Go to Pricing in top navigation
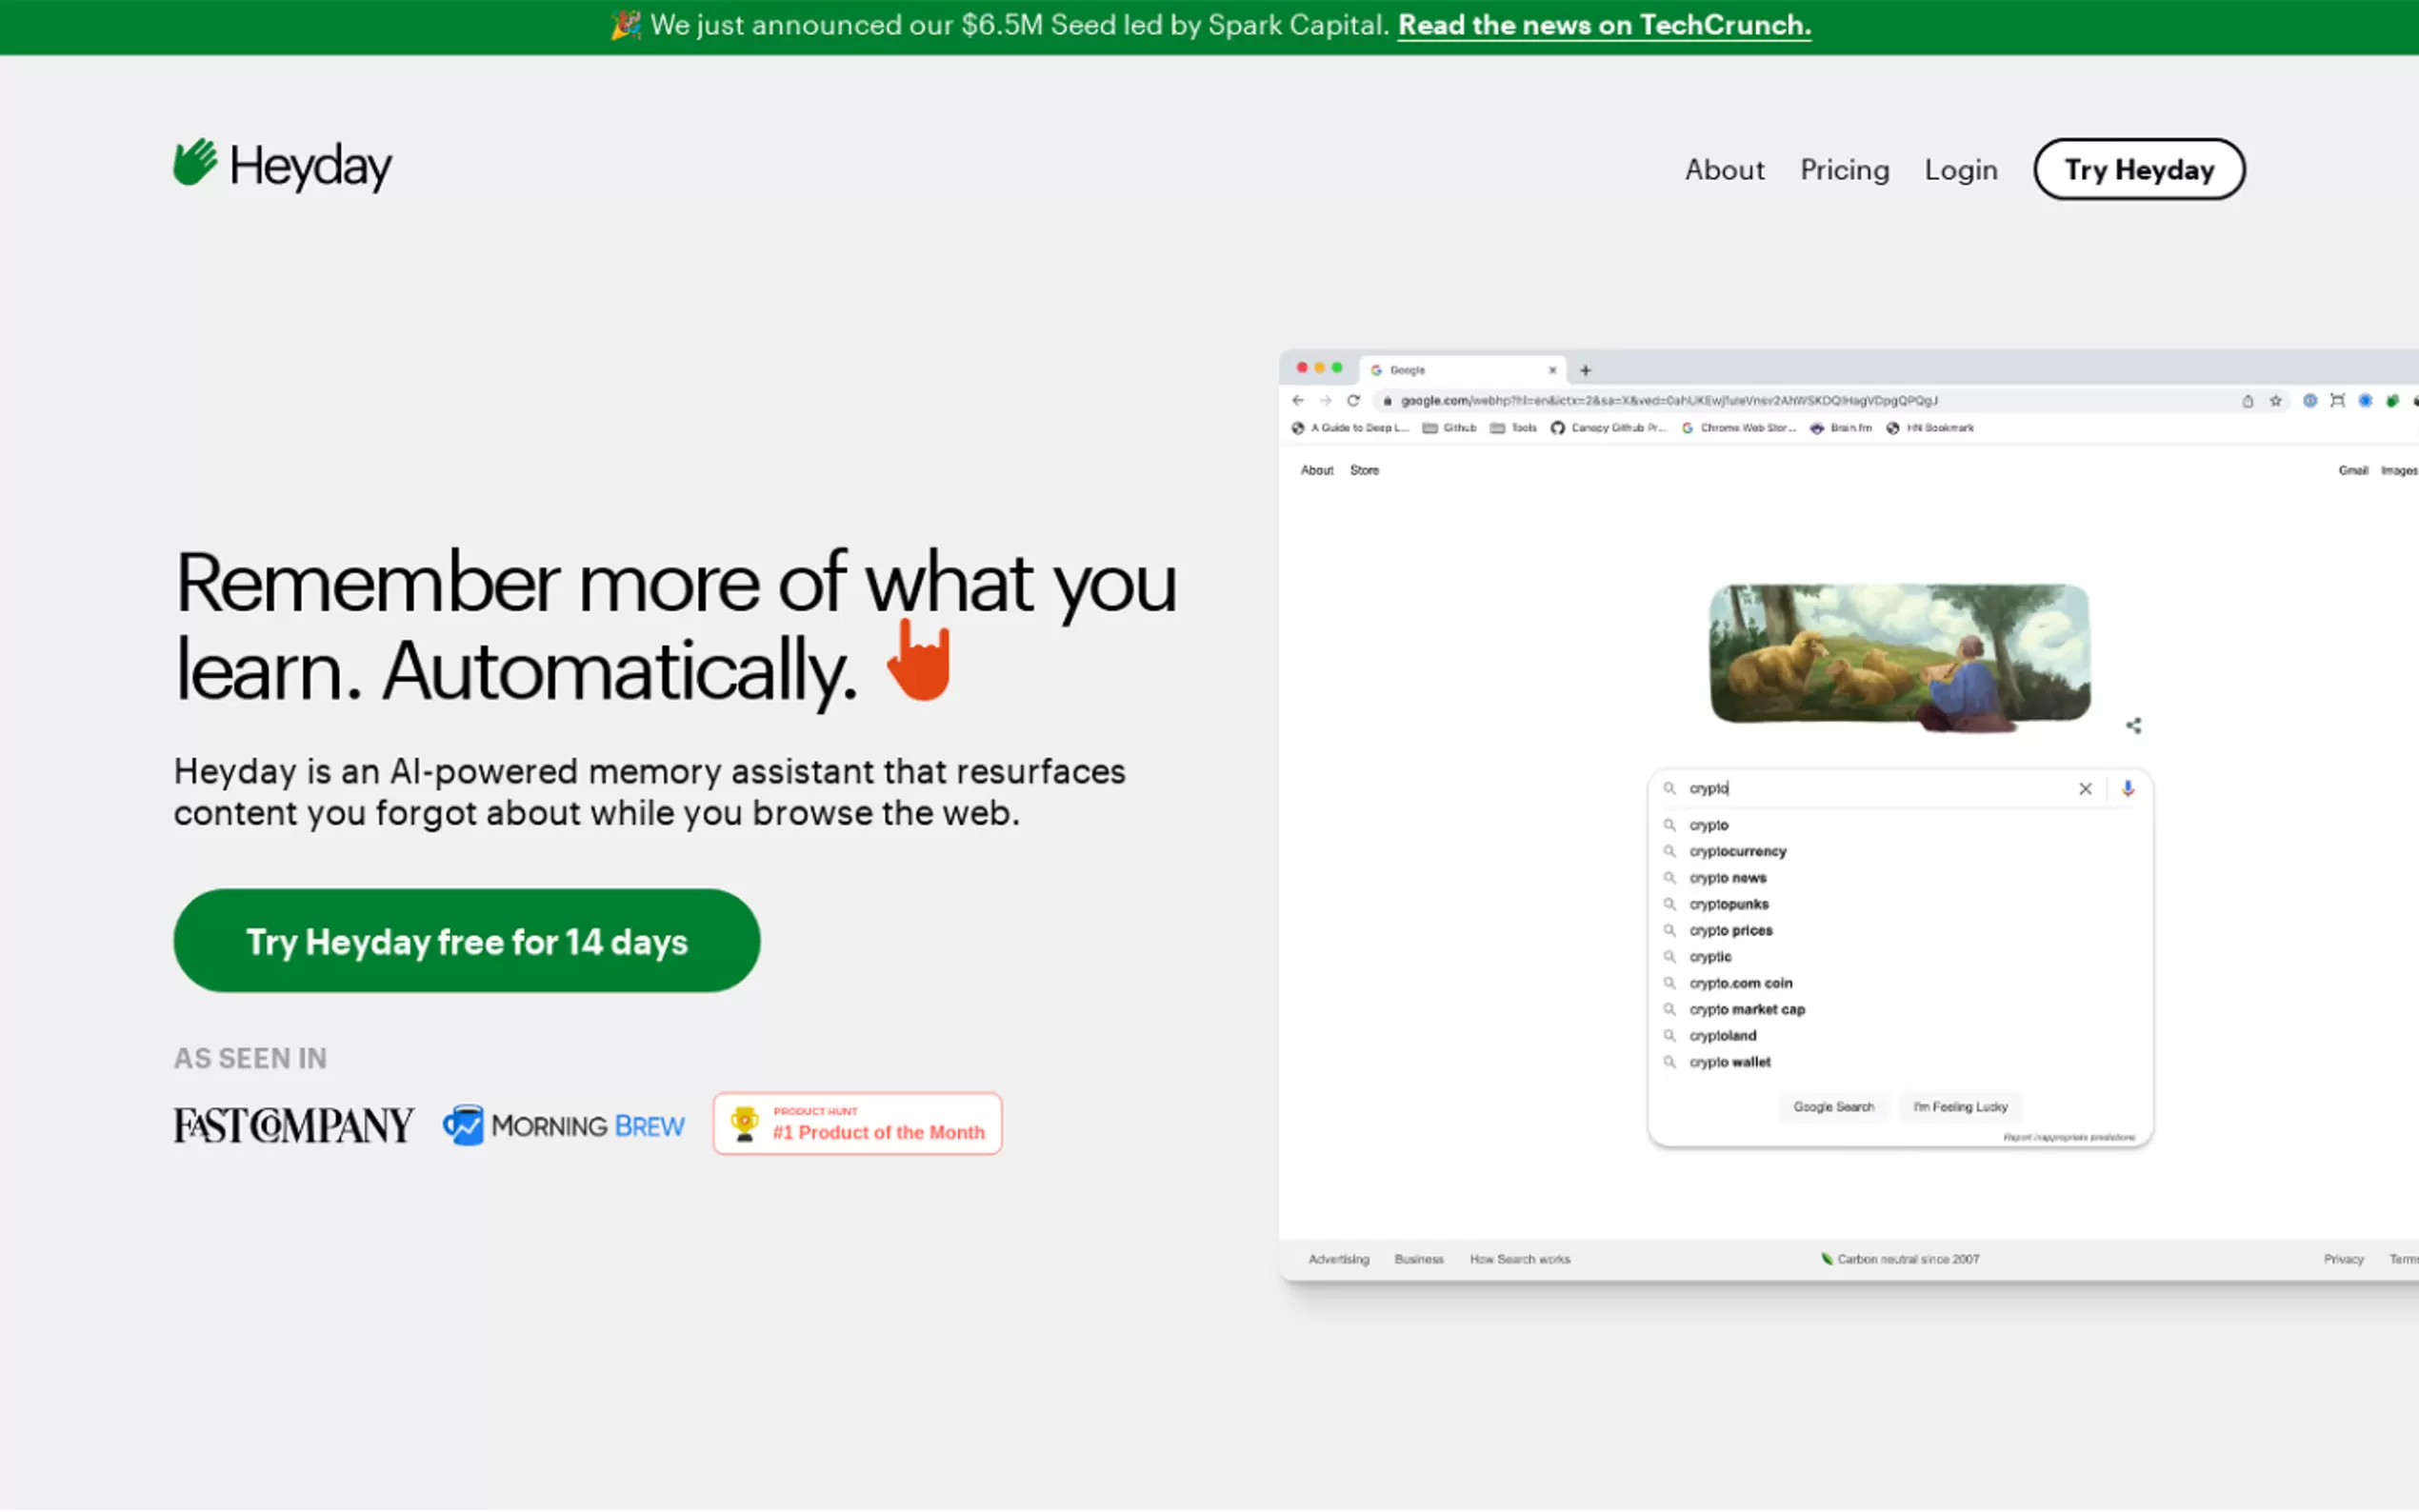The height and width of the screenshot is (1512, 2419). click(1844, 170)
